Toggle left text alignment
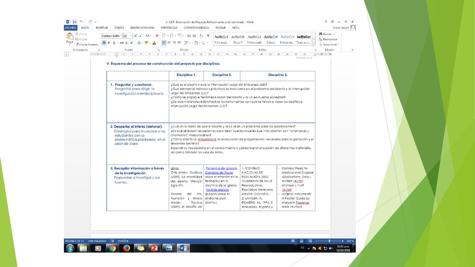475x267 pixels. click(164, 43)
